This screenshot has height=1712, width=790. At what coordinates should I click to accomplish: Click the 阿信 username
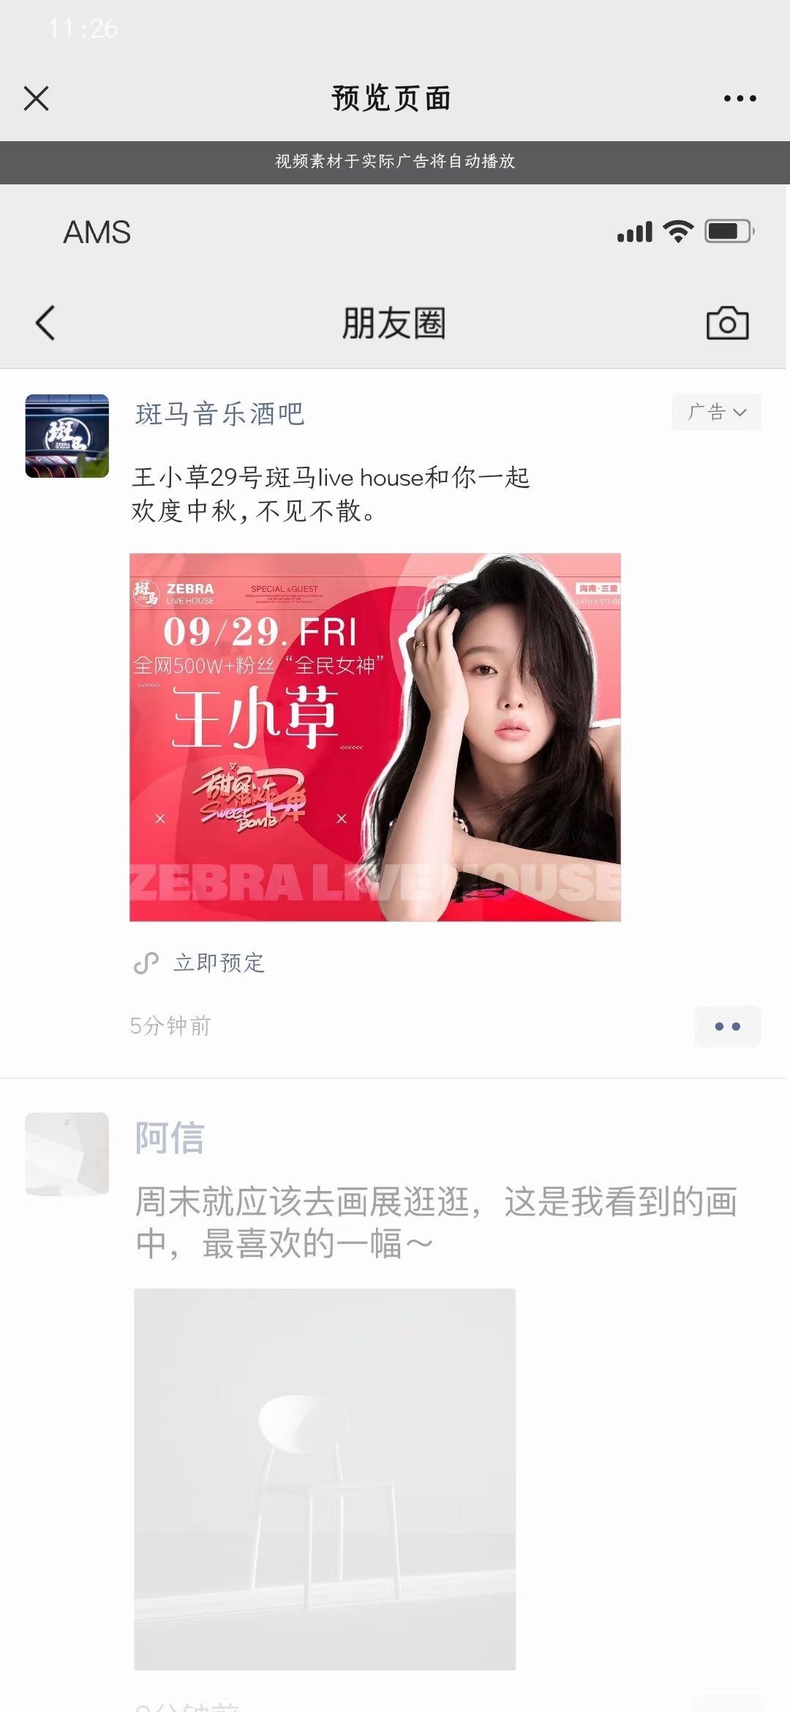tap(170, 1138)
